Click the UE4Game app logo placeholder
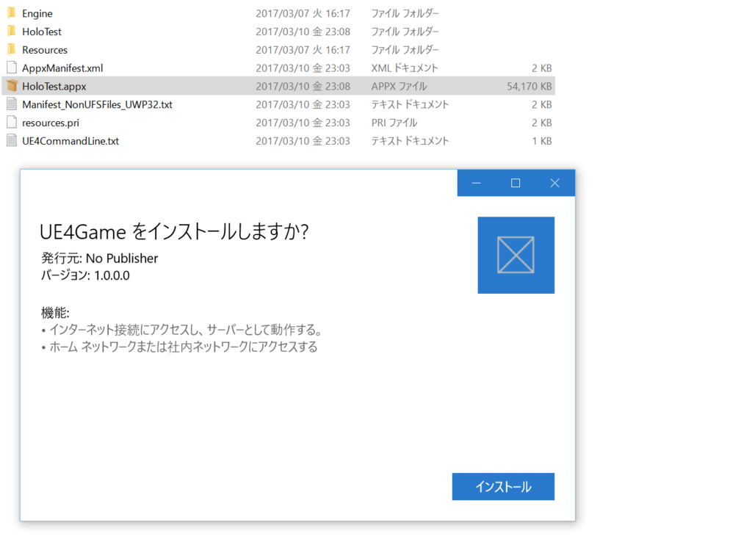 pyautogui.click(x=516, y=255)
